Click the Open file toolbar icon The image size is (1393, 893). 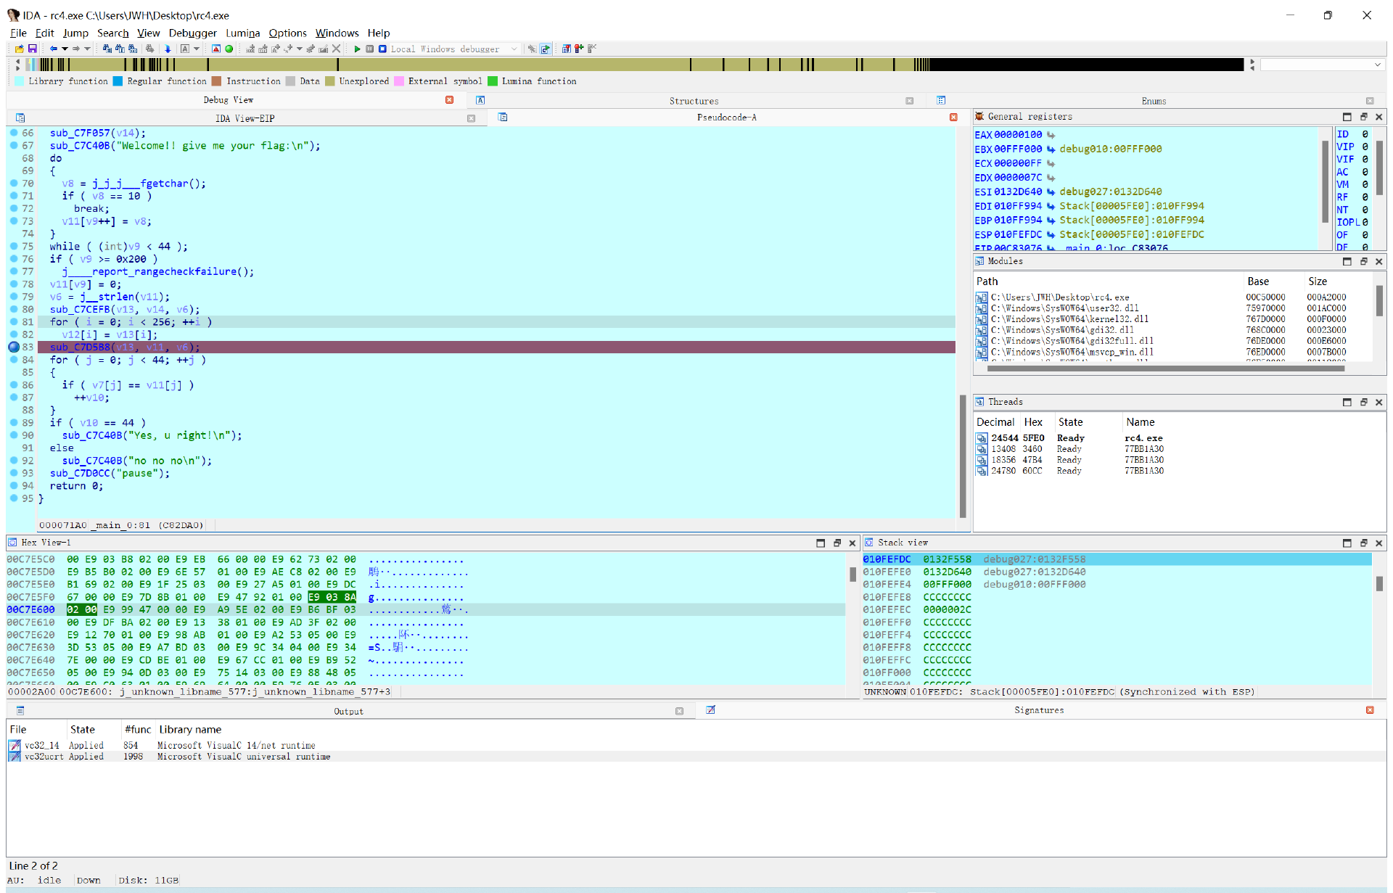[20, 49]
